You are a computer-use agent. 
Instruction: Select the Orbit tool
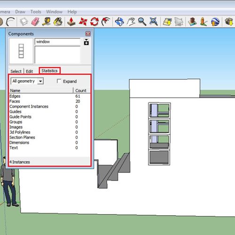click(x=119, y=22)
